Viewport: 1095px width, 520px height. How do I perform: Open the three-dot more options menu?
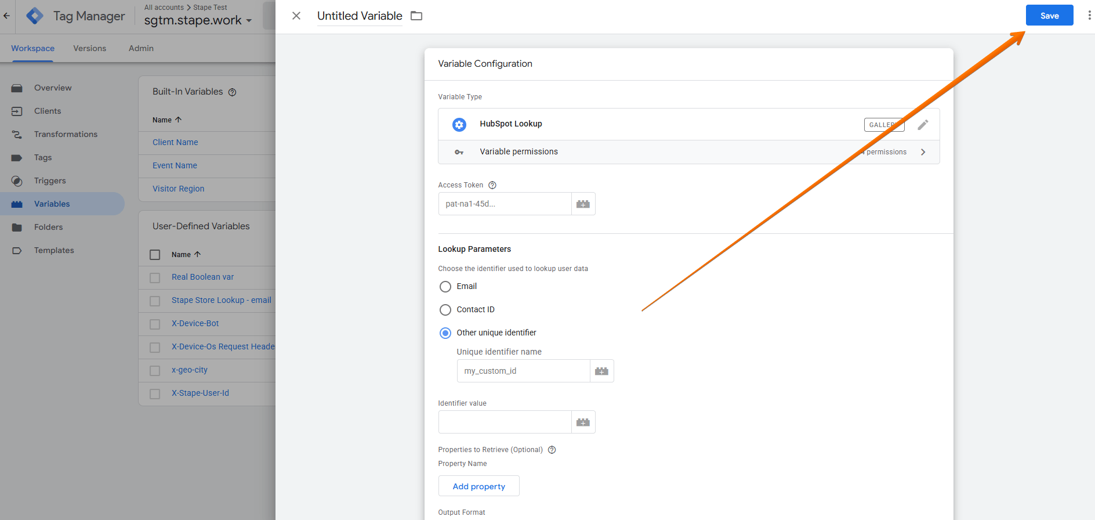click(x=1089, y=15)
